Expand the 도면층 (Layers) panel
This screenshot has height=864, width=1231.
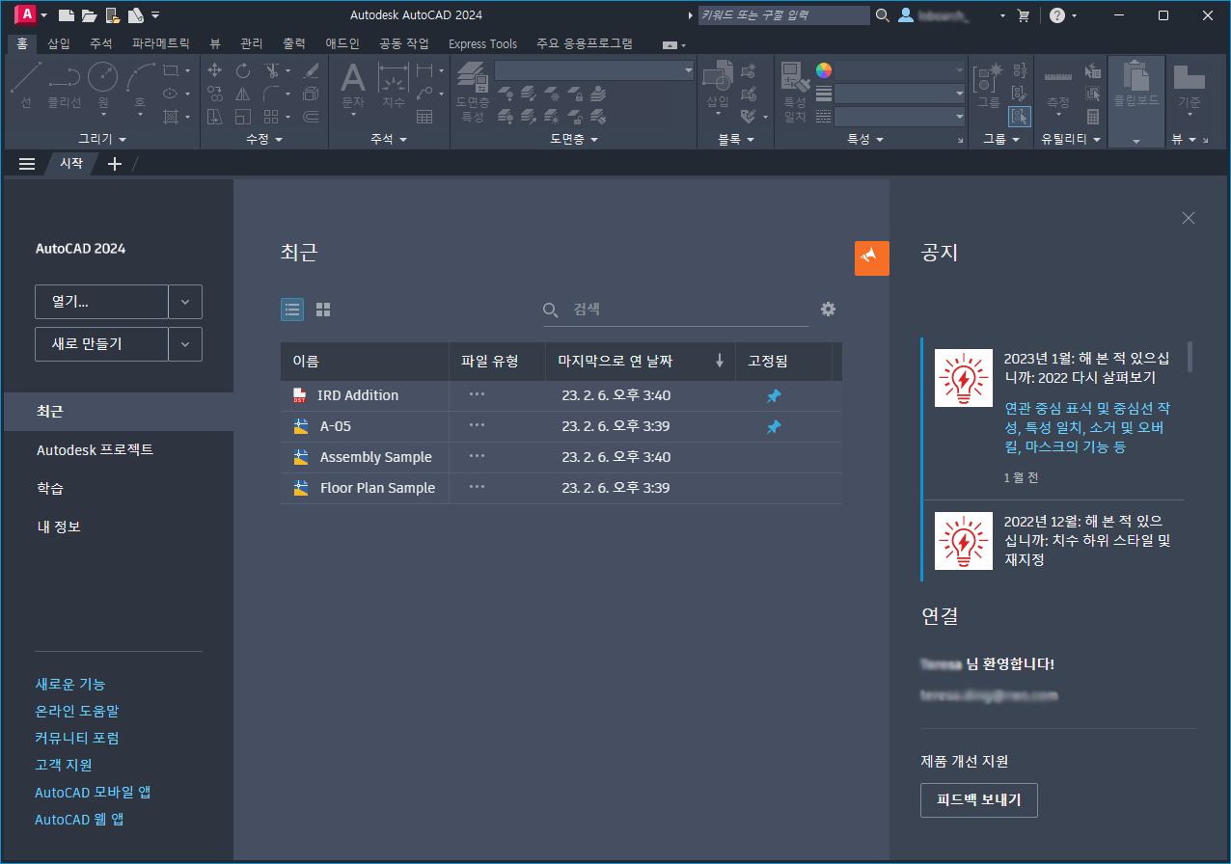click(x=574, y=140)
